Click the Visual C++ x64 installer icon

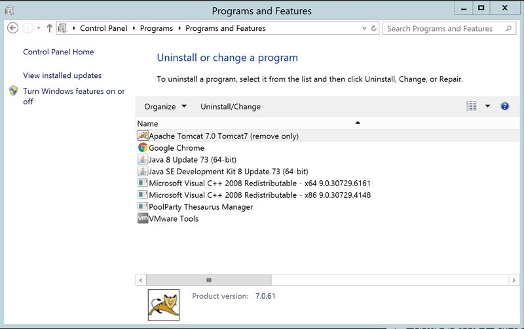[143, 183]
